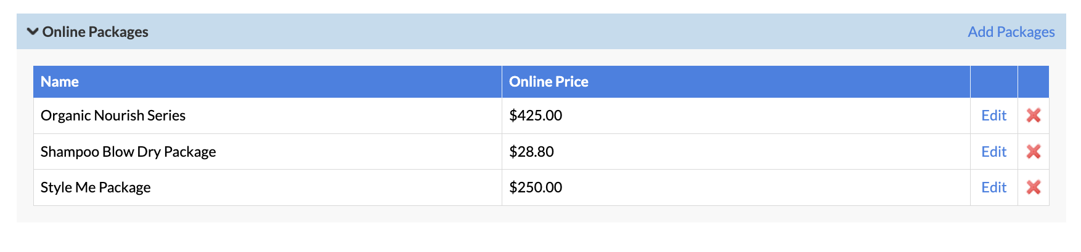This screenshot has width=1081, height=252.
Task: Delete the Organic Nourish Series package
Action: pos(1034,116)
